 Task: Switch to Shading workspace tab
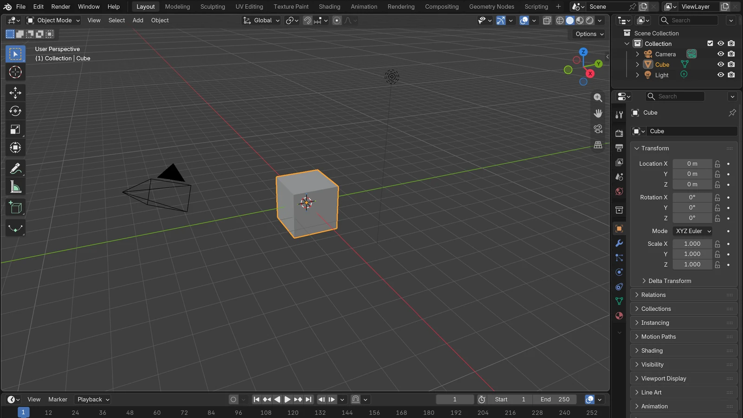click(329, 7)
